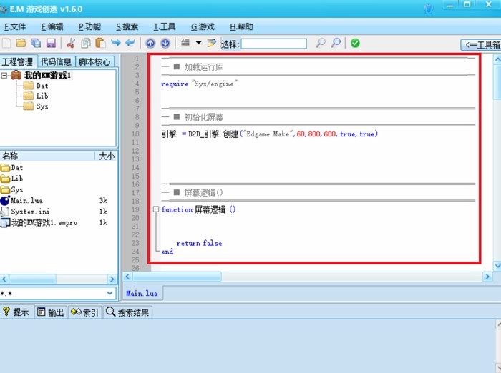The height and width of the screenshot is (373, 501).
Task: Open the G.游戏 menu
Action: 203,27
